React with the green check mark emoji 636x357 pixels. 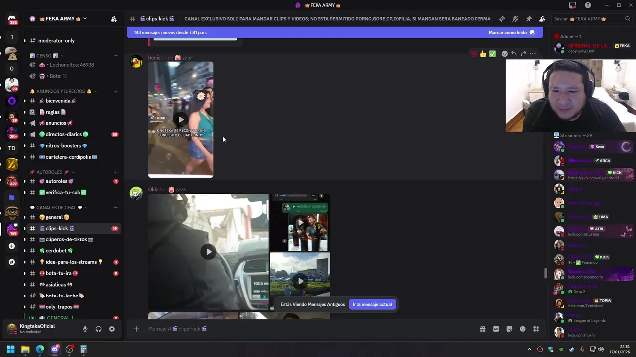click(x=492, y=54)
